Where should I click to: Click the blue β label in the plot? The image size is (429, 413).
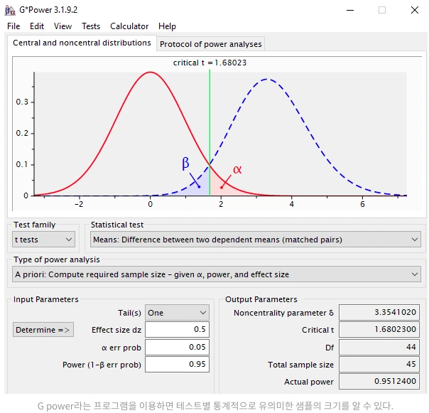click(x=185, y=163)
